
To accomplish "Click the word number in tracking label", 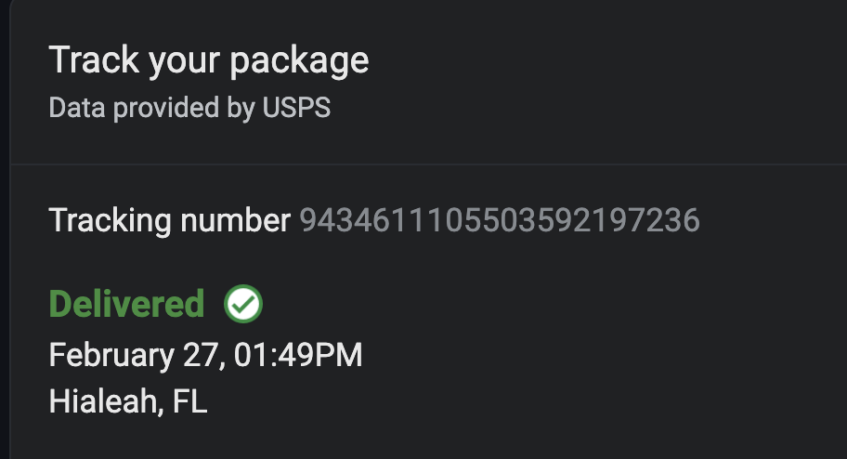I will tap(236, 220).
